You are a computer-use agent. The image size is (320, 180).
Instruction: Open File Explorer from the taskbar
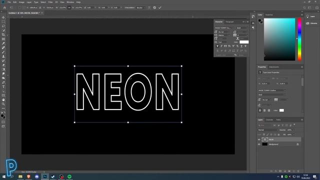click(20, 176)
